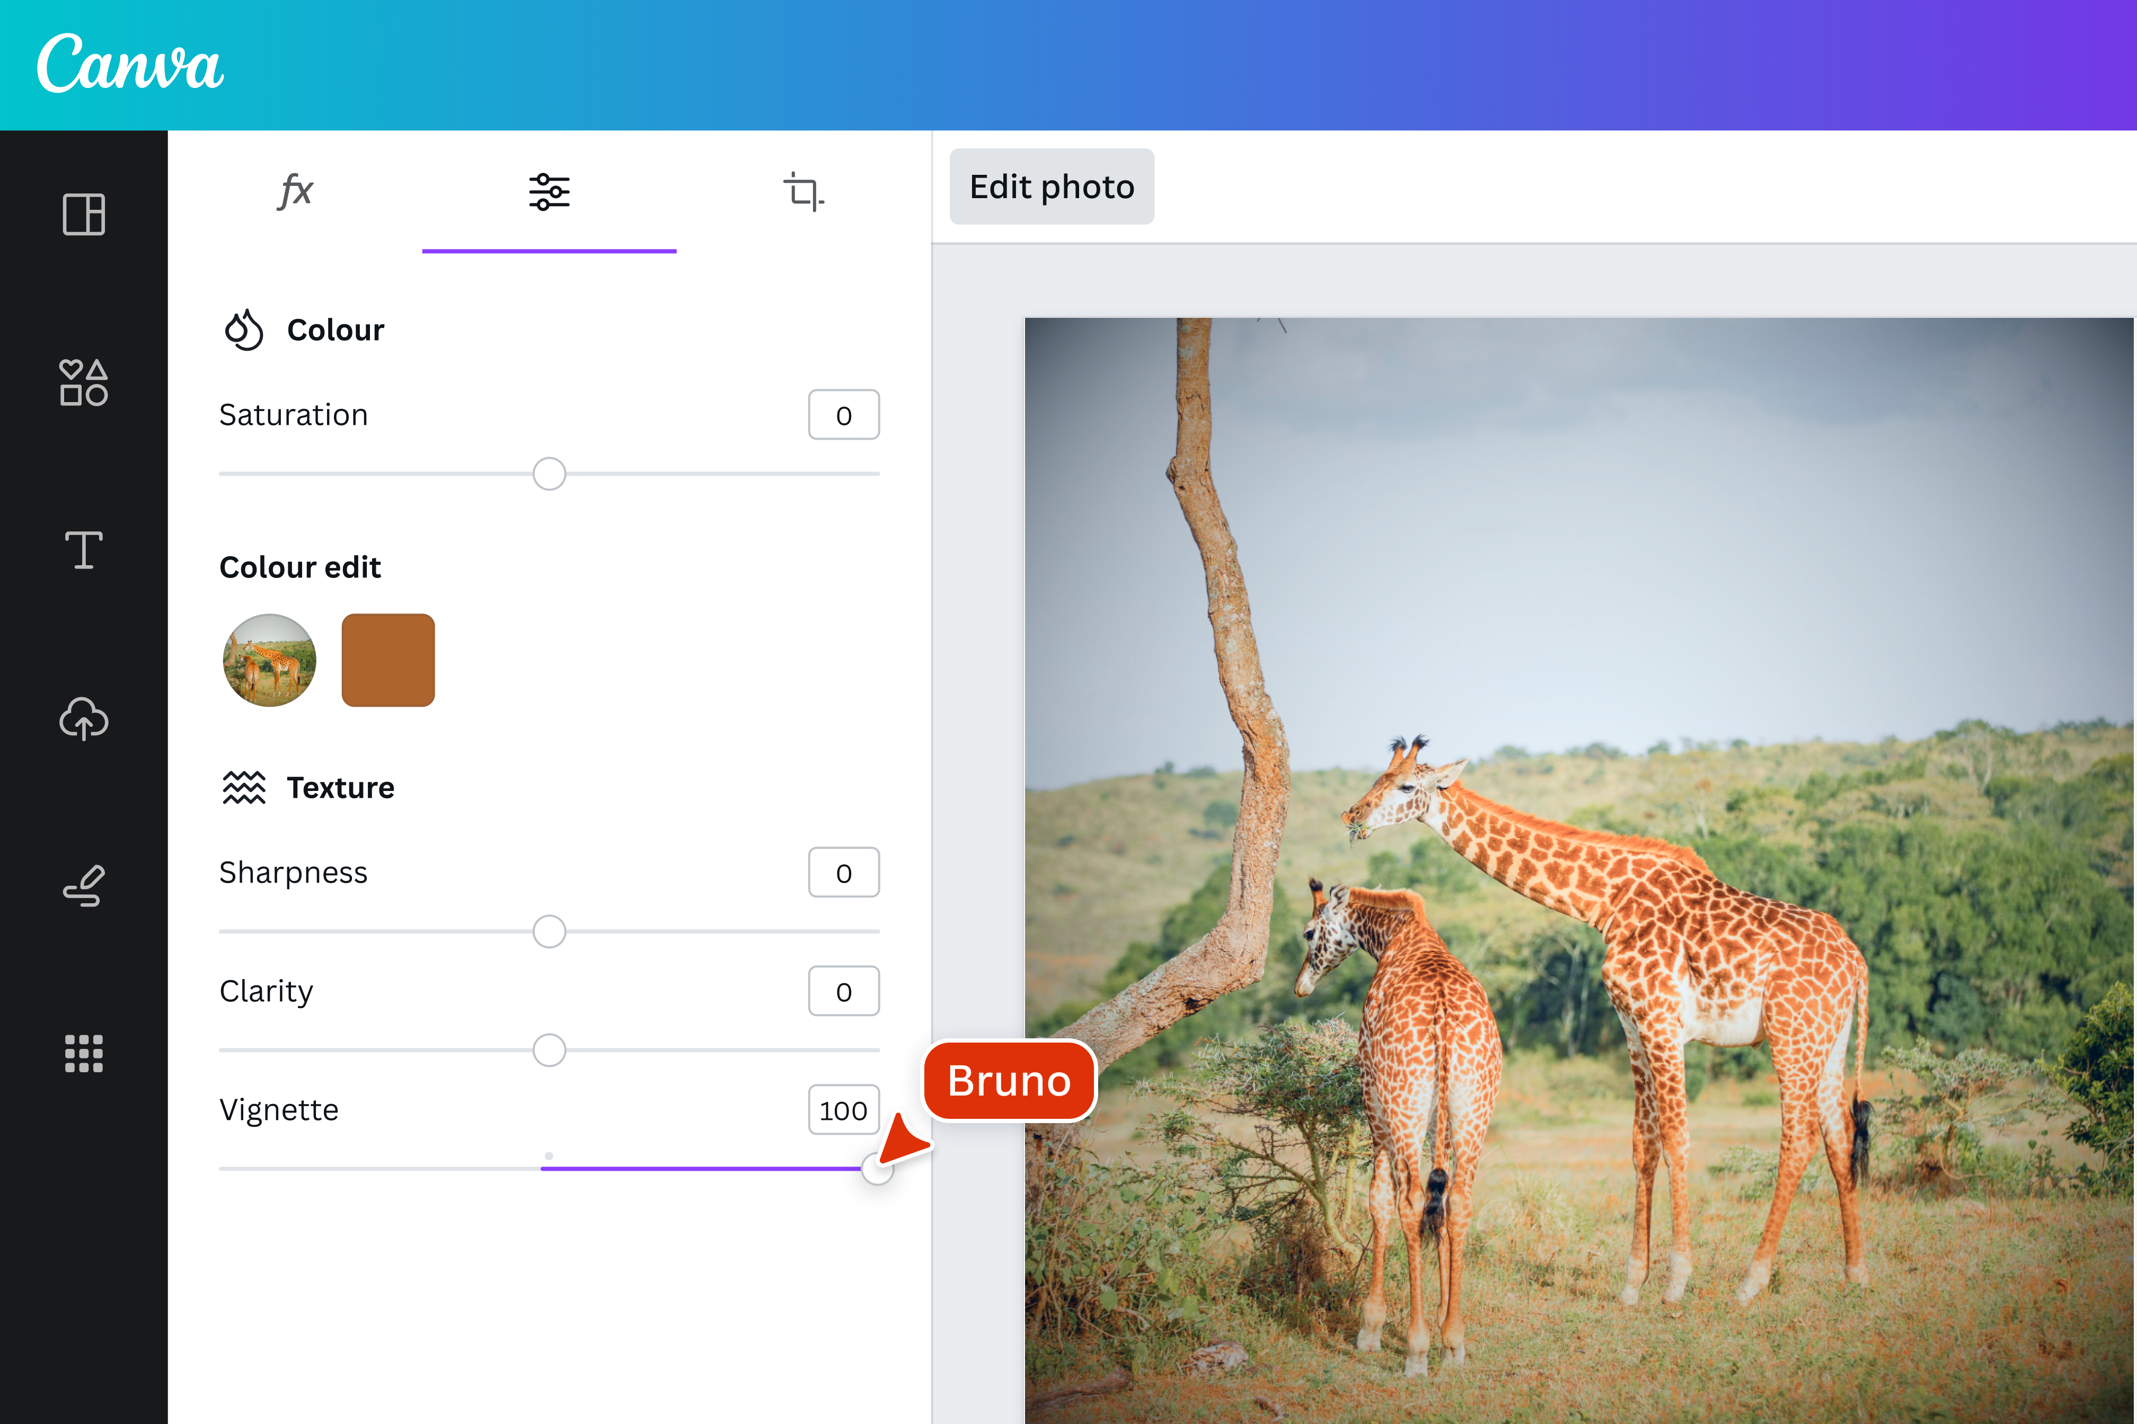Open the Elements shapes sidebar icon

pos(84,382)
